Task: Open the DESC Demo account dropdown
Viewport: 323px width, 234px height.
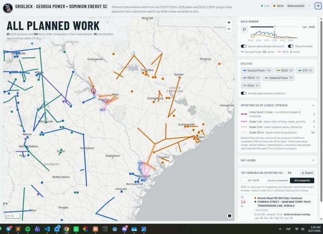Action: pyautogui.click(x=292, y=6)
